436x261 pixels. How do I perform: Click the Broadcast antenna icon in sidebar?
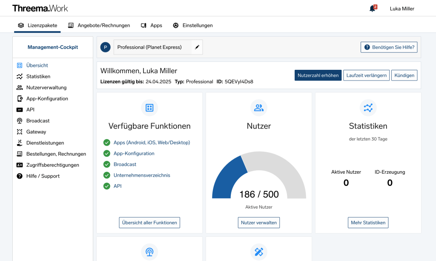tap(20, 120)
